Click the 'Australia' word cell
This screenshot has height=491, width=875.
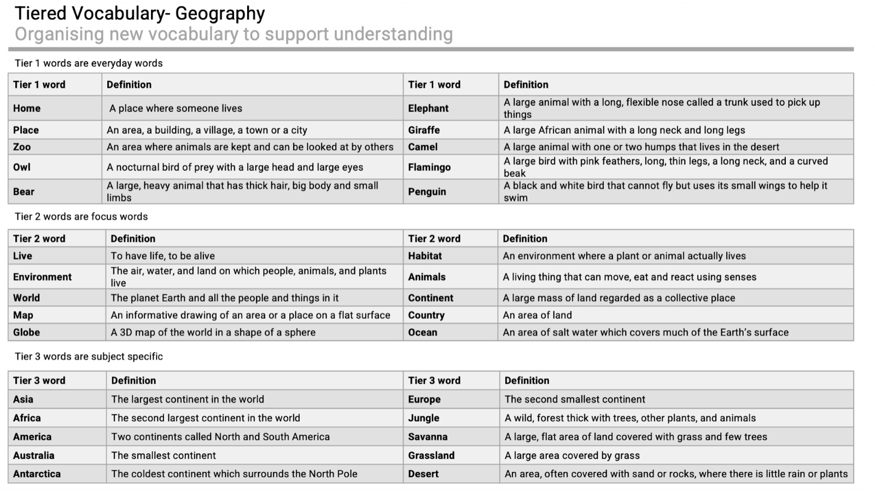click(57, 455)
